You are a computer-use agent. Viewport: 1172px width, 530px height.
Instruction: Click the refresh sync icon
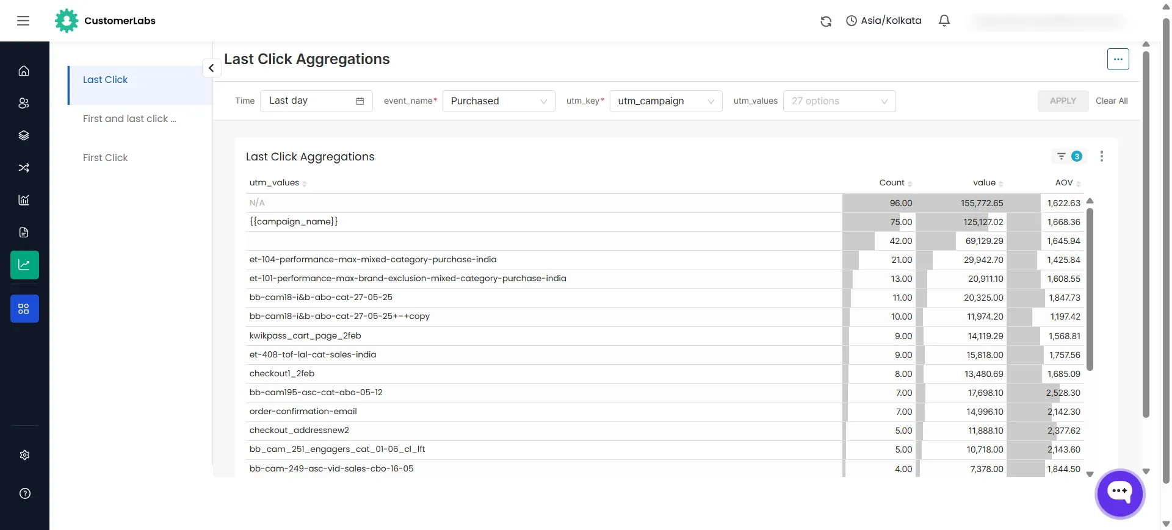click(x=826, y=21)
